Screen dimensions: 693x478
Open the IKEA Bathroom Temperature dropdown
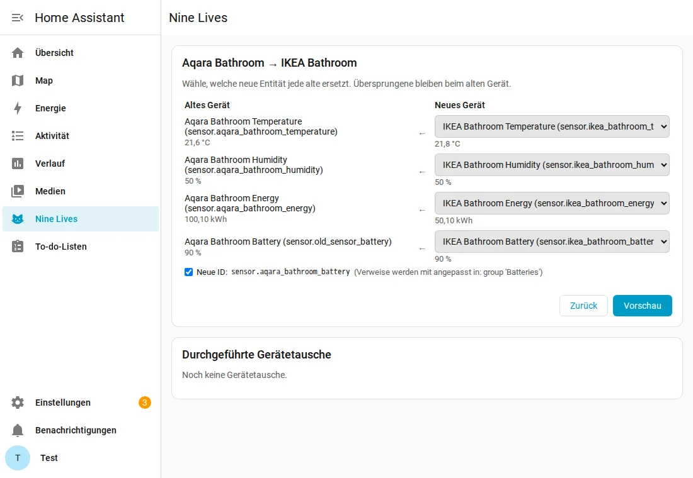552,126
